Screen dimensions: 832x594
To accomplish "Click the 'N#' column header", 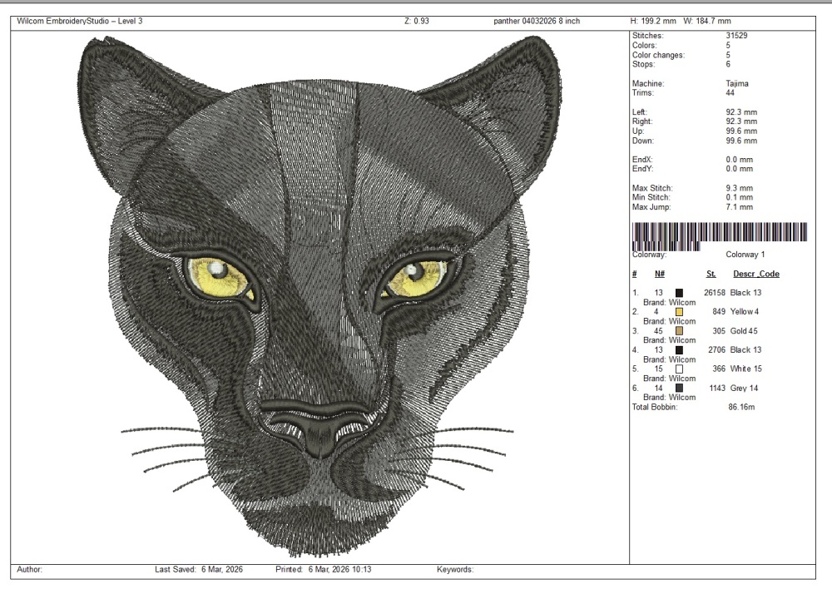I will [x=659, y=274].
